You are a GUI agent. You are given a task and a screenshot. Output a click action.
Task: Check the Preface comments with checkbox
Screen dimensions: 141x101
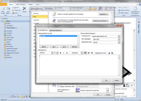pos(58,86)
